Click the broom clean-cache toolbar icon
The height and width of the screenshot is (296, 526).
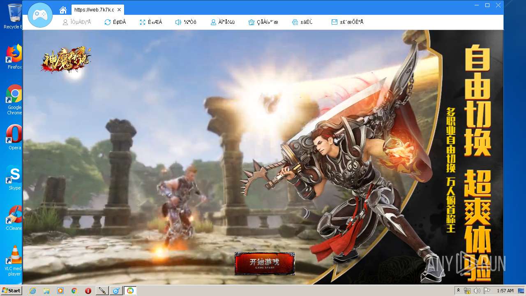click(x=251, y=22)
